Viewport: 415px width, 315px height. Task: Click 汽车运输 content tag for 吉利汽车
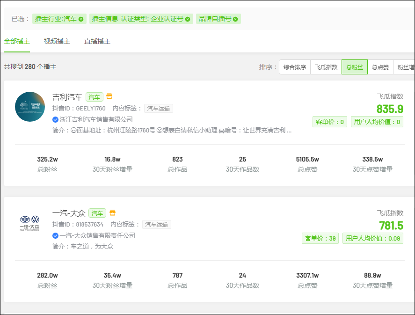(x=159, y=109)
